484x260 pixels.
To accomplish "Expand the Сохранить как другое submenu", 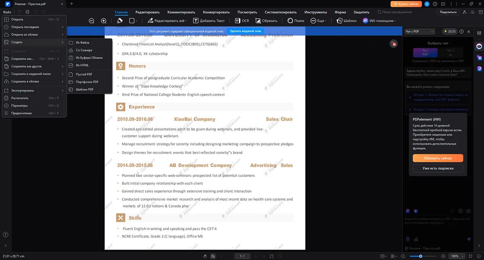I will [34, 66].
